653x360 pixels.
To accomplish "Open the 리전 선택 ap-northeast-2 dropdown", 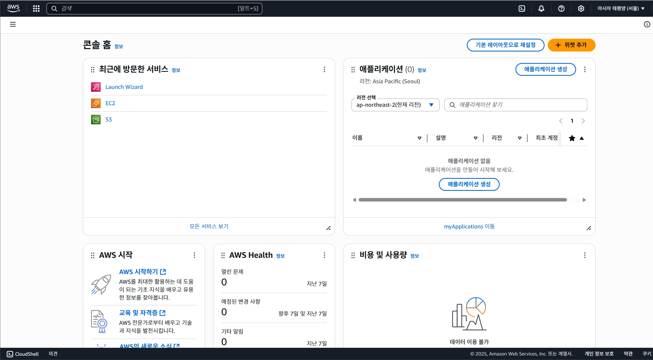I will pos(395,105).
